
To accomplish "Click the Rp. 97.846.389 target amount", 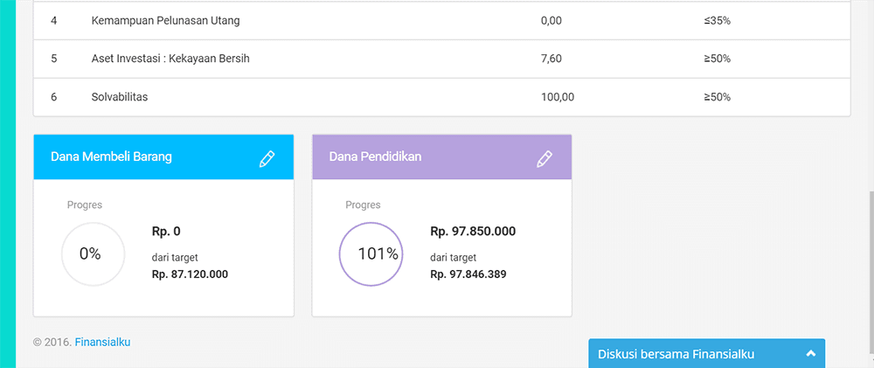I will (x=468, y=274).
